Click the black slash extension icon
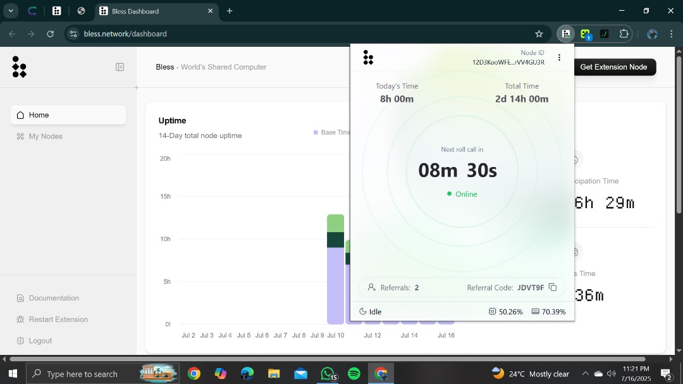This screenshot has width=683, height=384. [x=604, y=34]
